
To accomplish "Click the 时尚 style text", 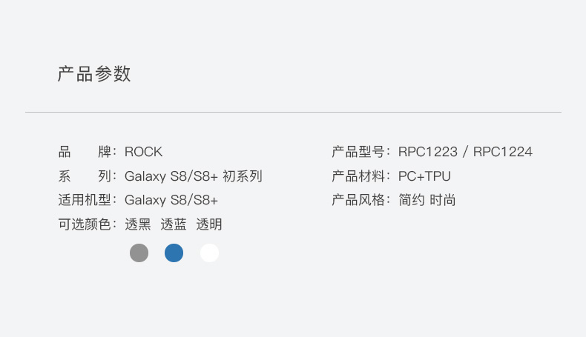I will pyautogui.click(x=443, y=200).
